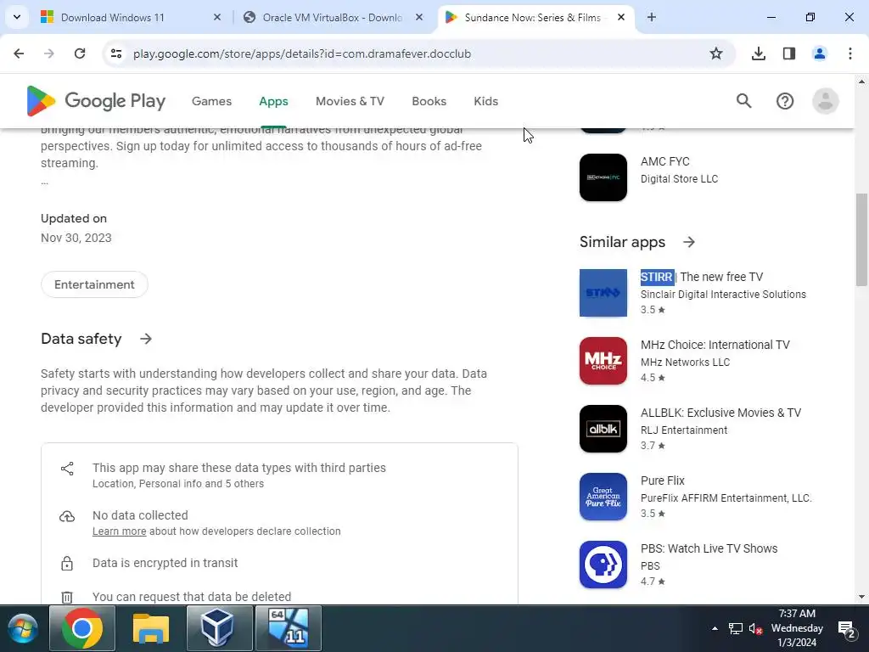
Task: Open Movies & TV tab
Action: (x=350, y=101)
